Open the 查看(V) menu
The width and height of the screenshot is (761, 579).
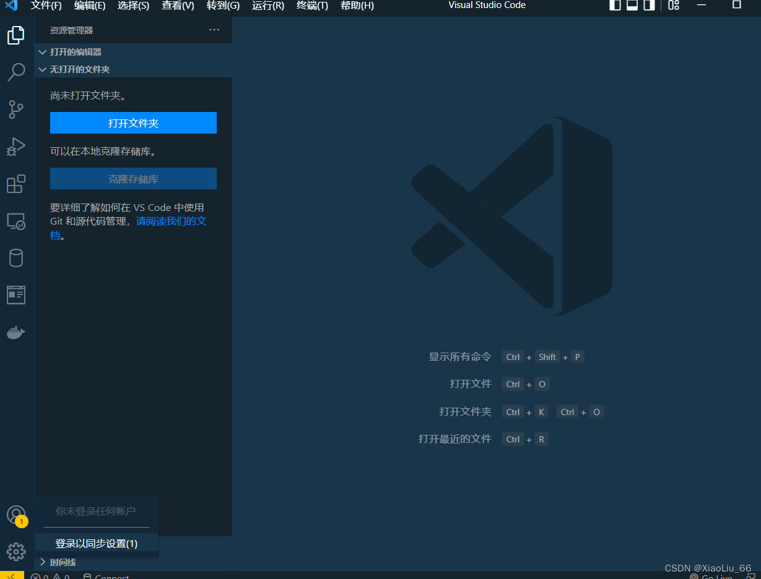click(178, 6)
